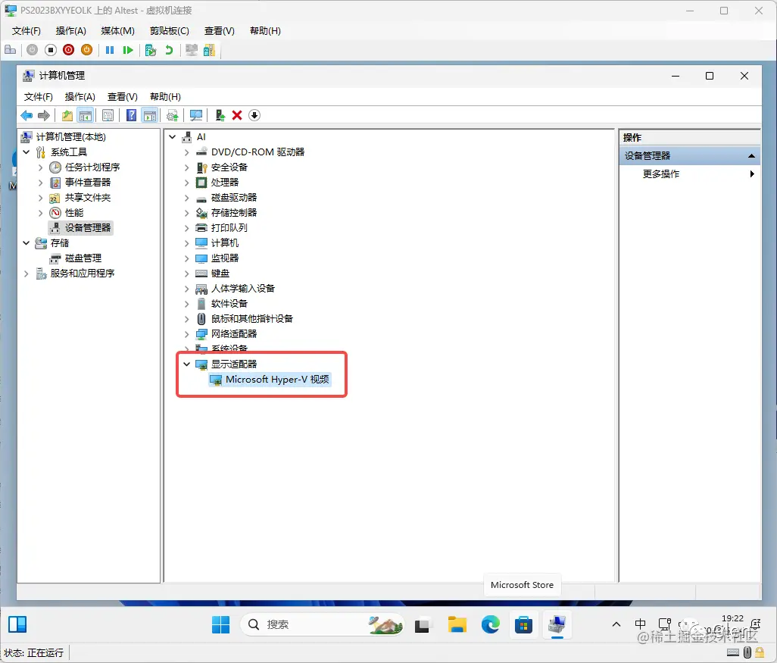
Task: Open the Properties toolbar icon
Action: tap(108, 115)
